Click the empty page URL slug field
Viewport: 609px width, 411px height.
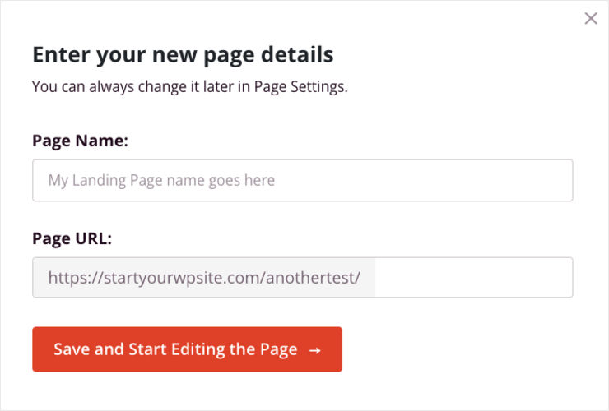click(x=473, y=278)
